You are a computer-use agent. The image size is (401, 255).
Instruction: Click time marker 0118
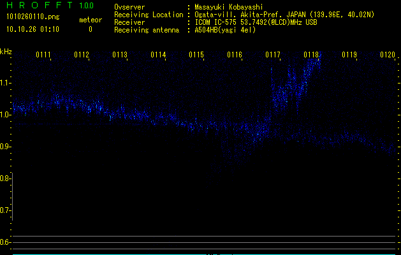pyautogui.click(x=311, y=55)
